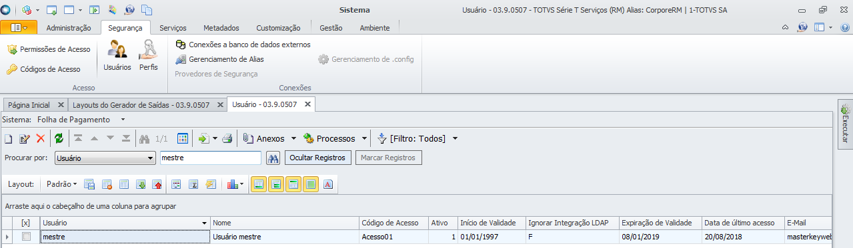This screenshot has width=853, height=248.
Task: Switch to the Serviços ribbon tab
Action: click(x=173, y=28)
